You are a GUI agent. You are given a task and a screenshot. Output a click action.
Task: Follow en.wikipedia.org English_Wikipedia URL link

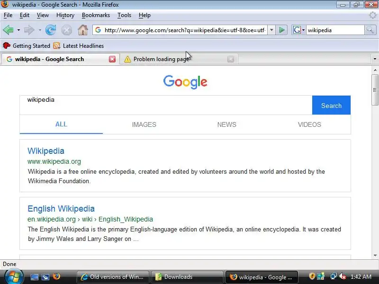[90, 219]
